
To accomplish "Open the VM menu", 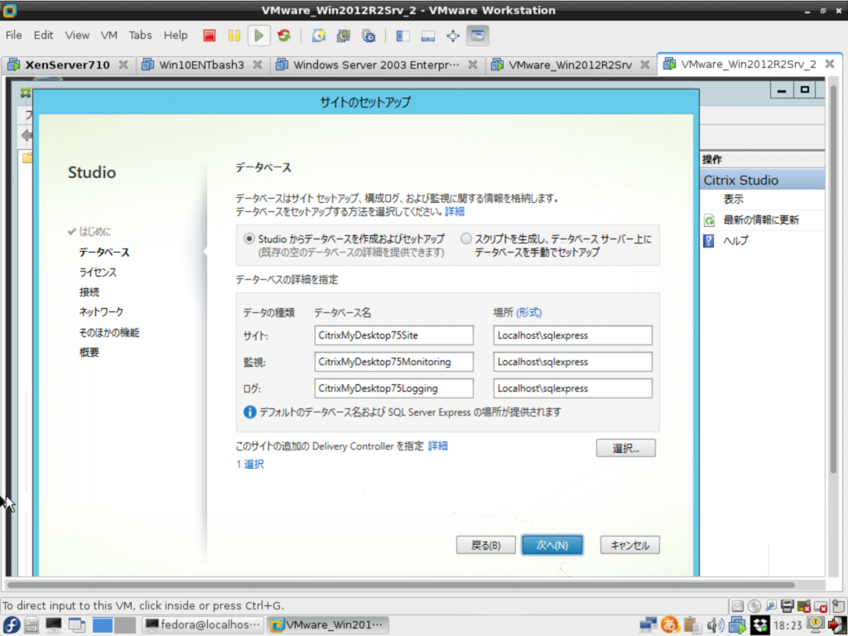I will pos(108,35).
